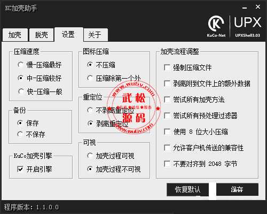Screen dimensions: 267x214
Task: Toggle 使用 8 位大小压缩
Action: 196,132
